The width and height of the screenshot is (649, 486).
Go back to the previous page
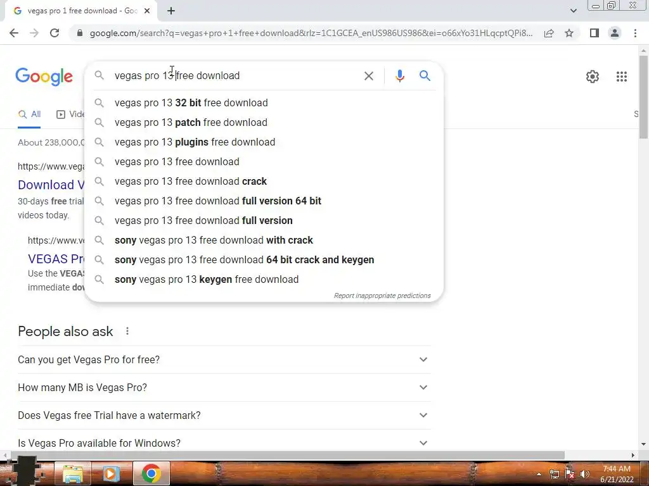coord(14,33)
